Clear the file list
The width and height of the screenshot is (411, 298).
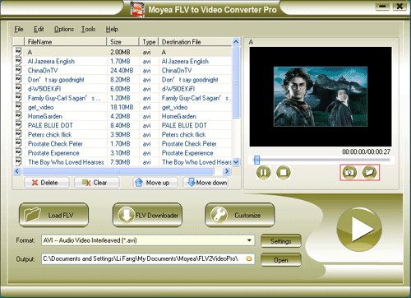pyautogui.click(x=97, y=183)
